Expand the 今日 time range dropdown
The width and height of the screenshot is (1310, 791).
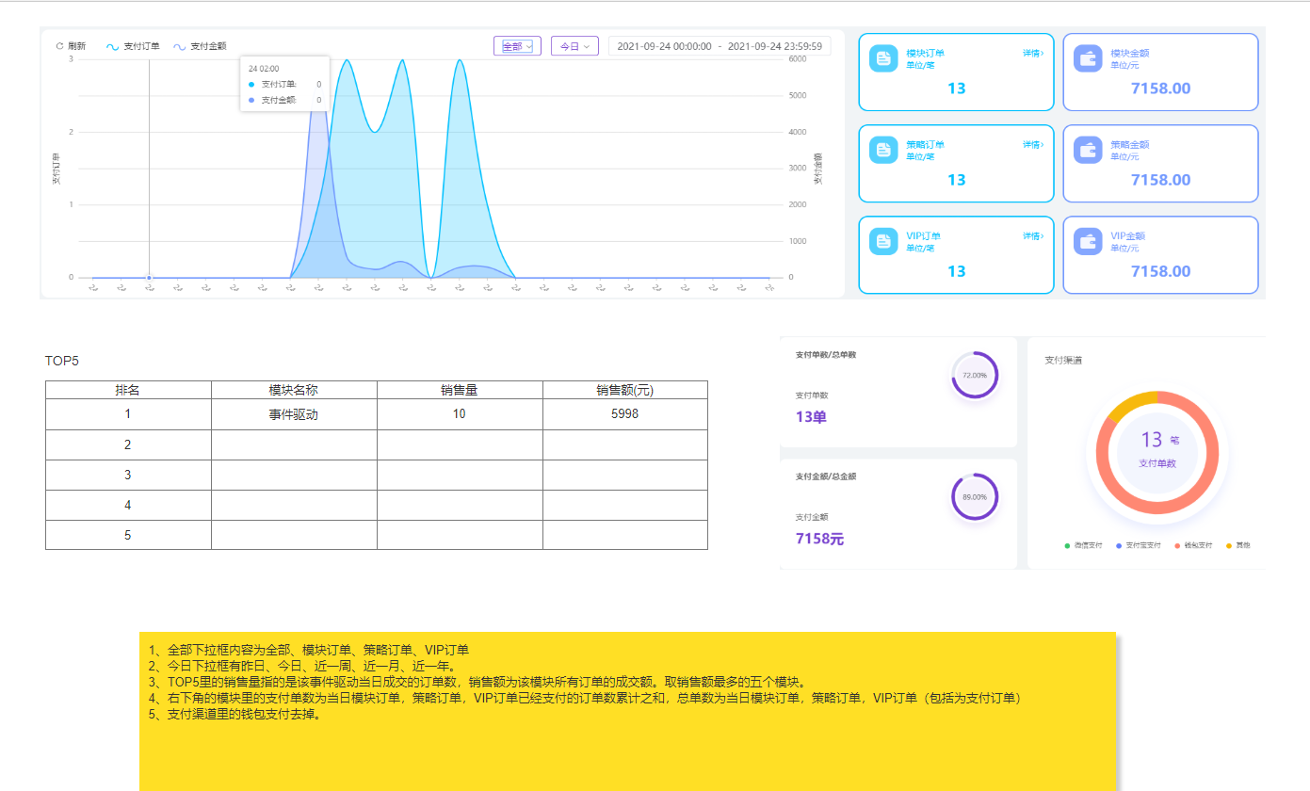tap(574, 46)
